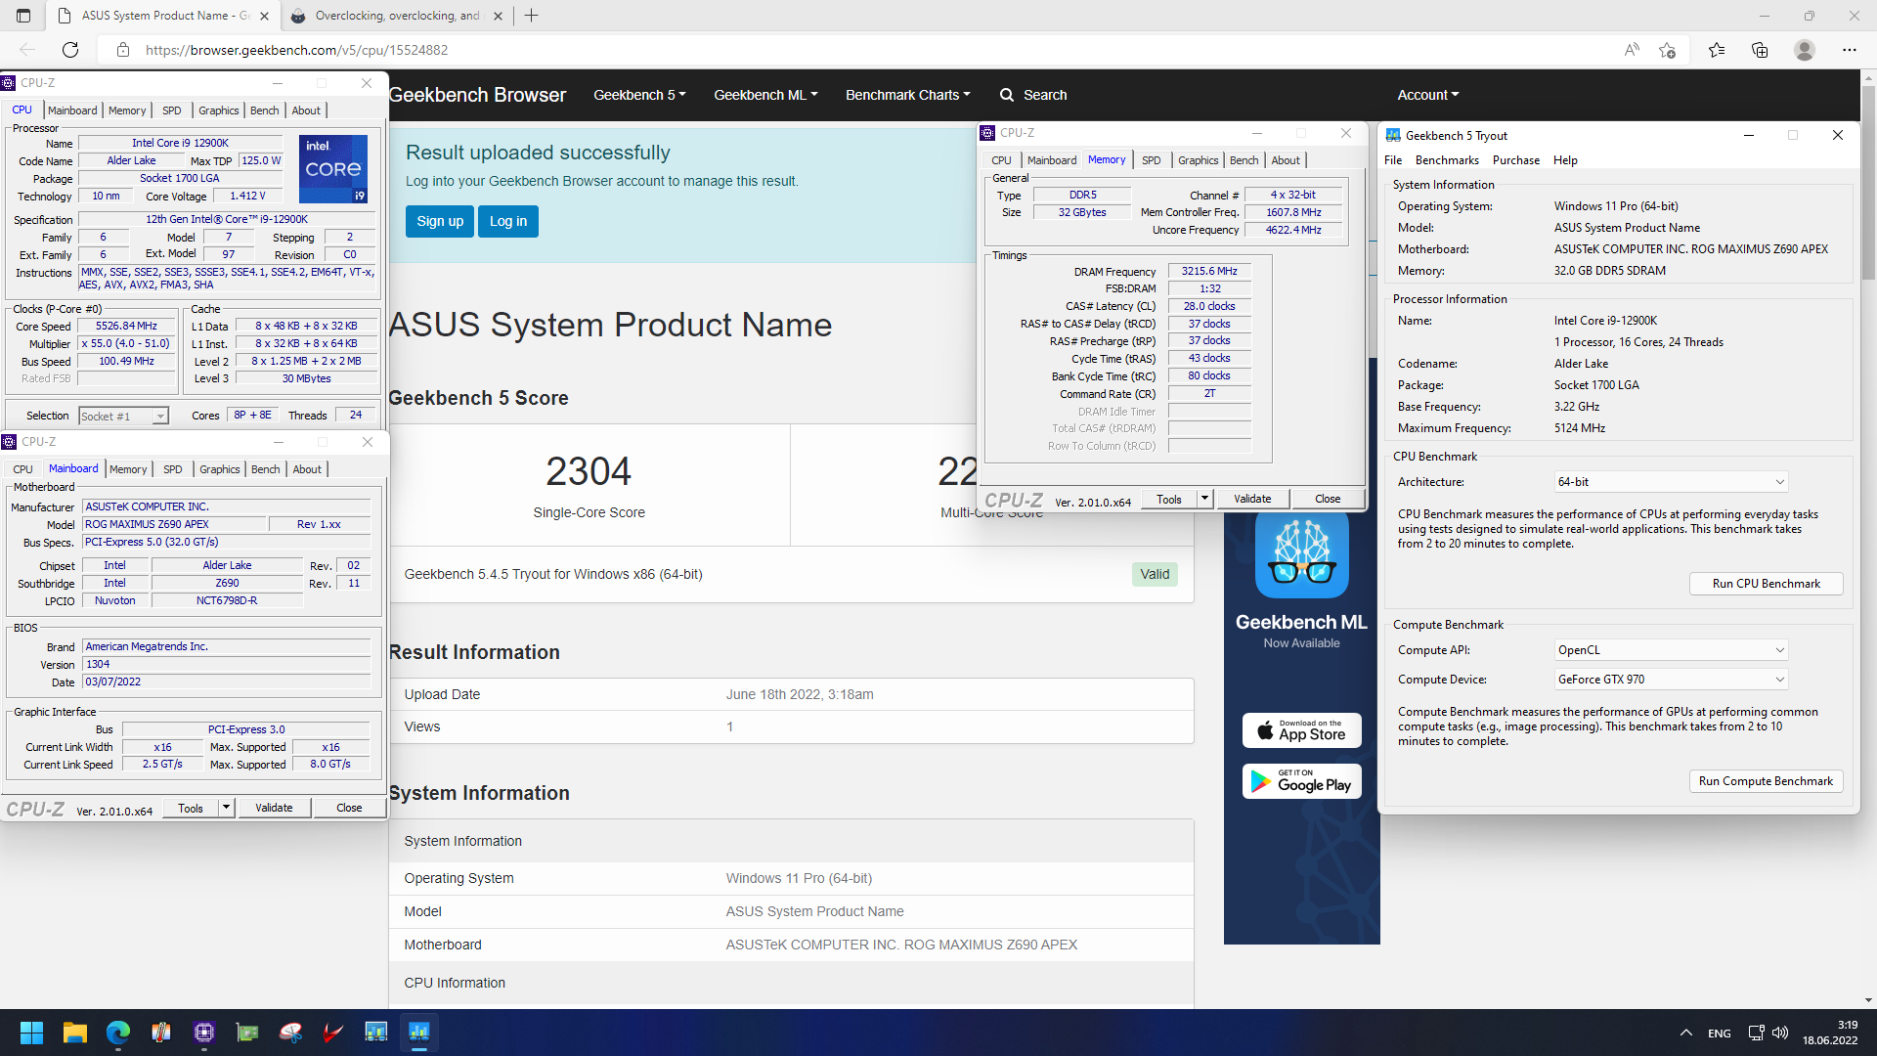1877x1056 pixels.
Task: Open SPD tab in CPU-Z Memory window
Action: [x=1152, y=160]
